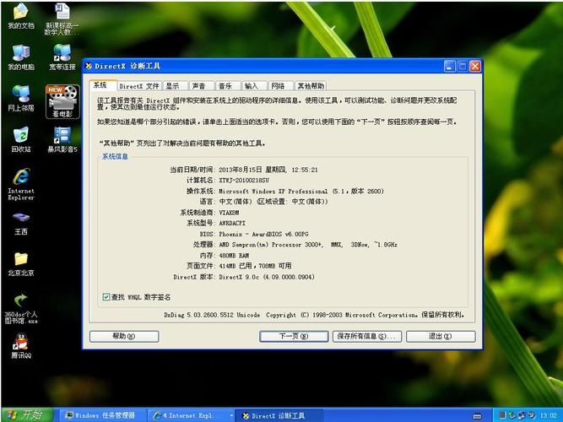This screenshot has width=563, height=422.
Task: Click the Phoenix - AwardBIOS text
Action: pos(264,234)
